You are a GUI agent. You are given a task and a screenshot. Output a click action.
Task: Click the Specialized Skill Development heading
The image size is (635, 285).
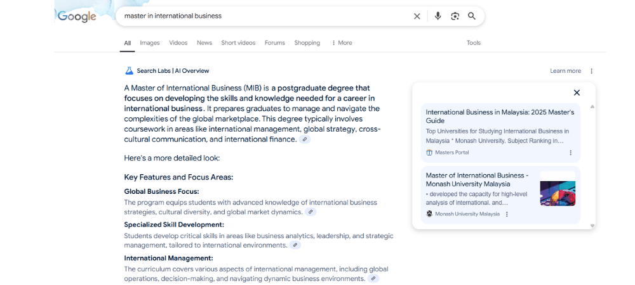coord(174,225)
